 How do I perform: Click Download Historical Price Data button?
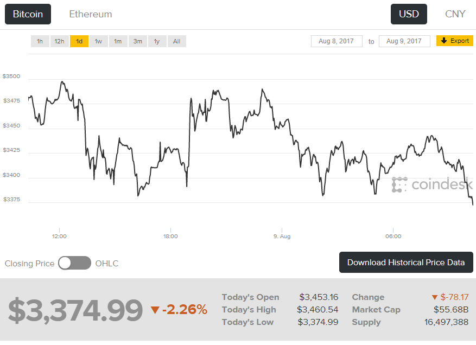pos(406,263)
